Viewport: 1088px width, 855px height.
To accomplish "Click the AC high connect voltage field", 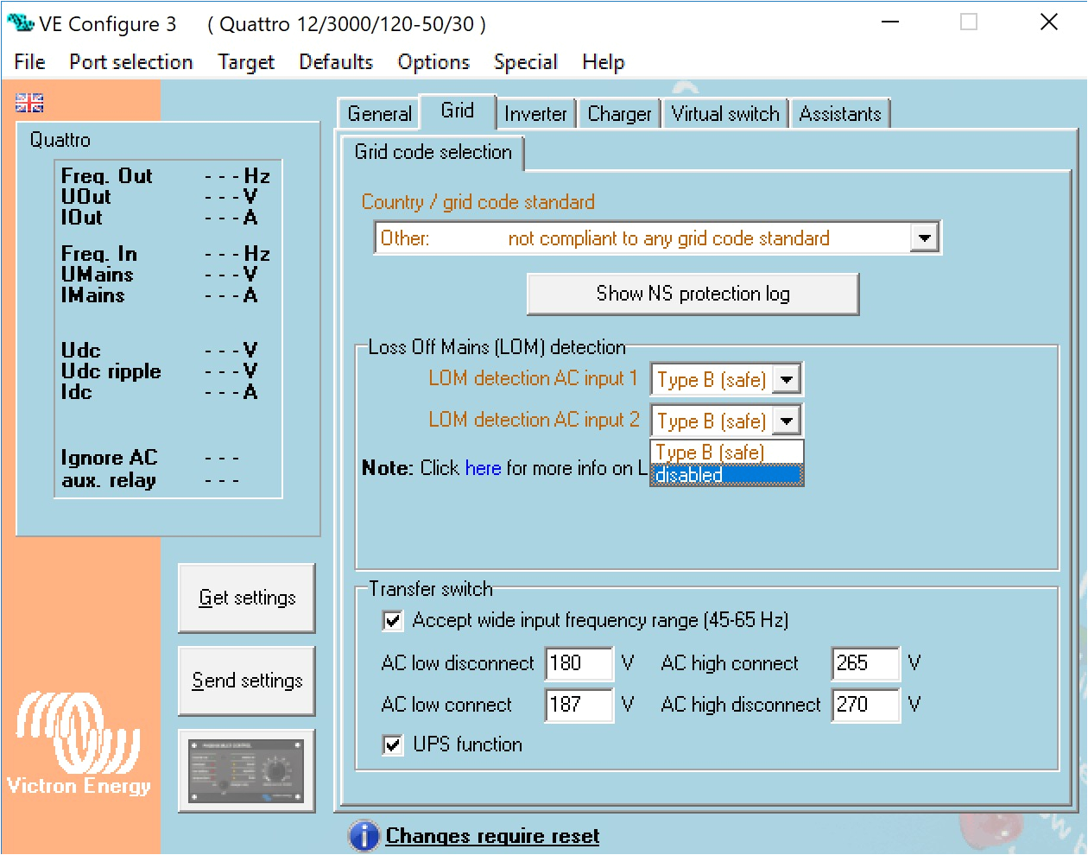I will pos(864,663).
